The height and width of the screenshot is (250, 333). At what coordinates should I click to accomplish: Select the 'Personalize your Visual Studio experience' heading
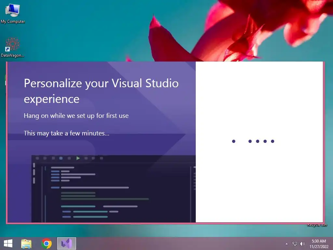click(x=101, y=91)
